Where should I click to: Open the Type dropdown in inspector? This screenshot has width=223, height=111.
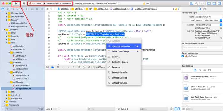click(x=208, y=21)
